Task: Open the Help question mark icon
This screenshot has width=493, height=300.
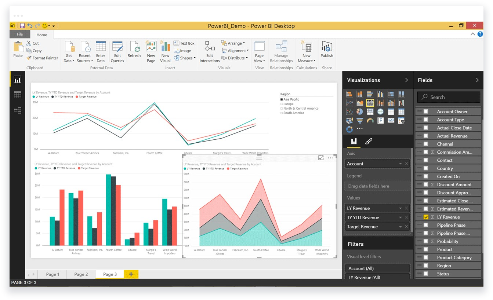Action: (480, 34)
